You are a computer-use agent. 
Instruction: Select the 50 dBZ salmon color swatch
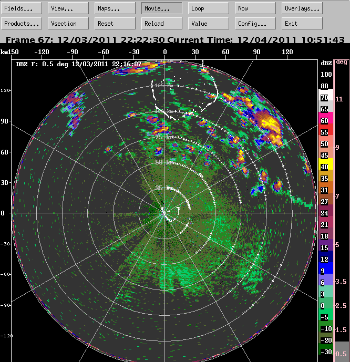pyautogui.click(x=326, y=141)
